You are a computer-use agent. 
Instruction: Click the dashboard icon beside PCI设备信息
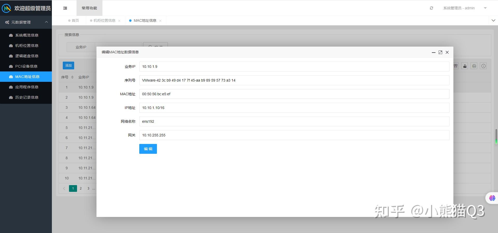point(11,66)
